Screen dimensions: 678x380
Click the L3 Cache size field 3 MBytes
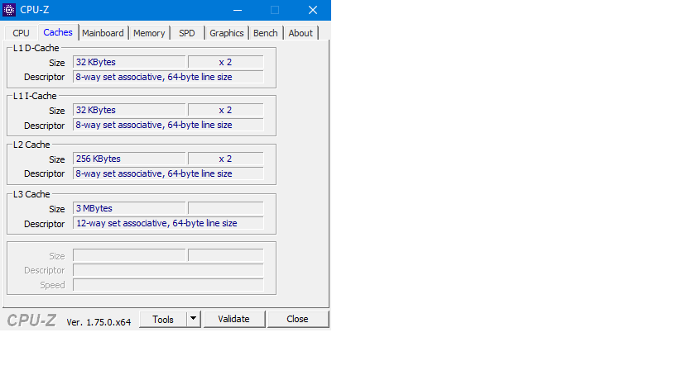tap(129, 208)
